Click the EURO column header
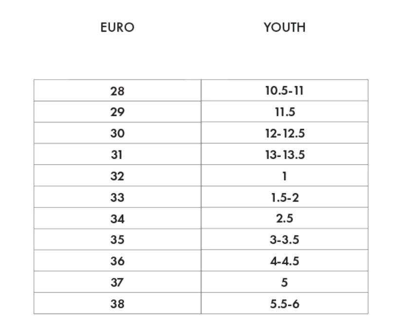 pyautogui.click(x=117, y=28)
